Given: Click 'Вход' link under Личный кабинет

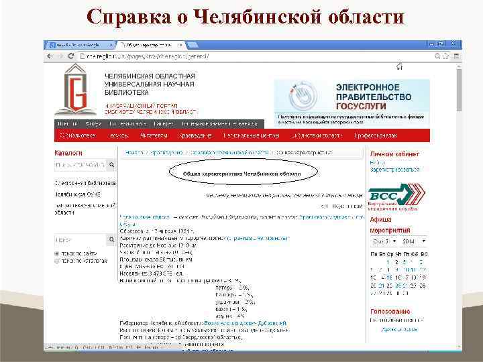Looking at the screenshot, I should pos(377,162).
